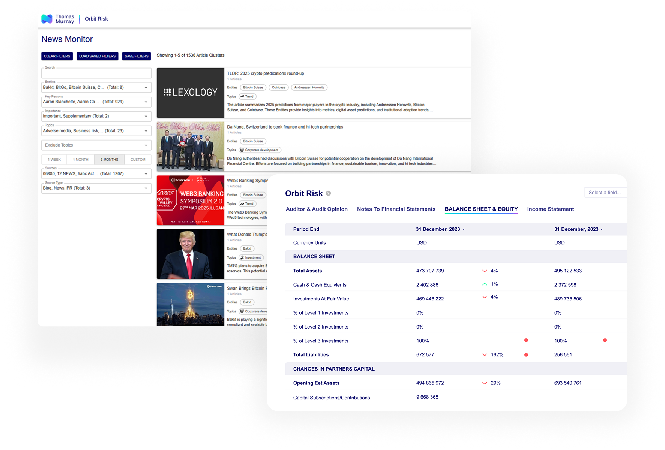
Task: Click the Orbit Risk header link
Action: (x=96, y=19)
